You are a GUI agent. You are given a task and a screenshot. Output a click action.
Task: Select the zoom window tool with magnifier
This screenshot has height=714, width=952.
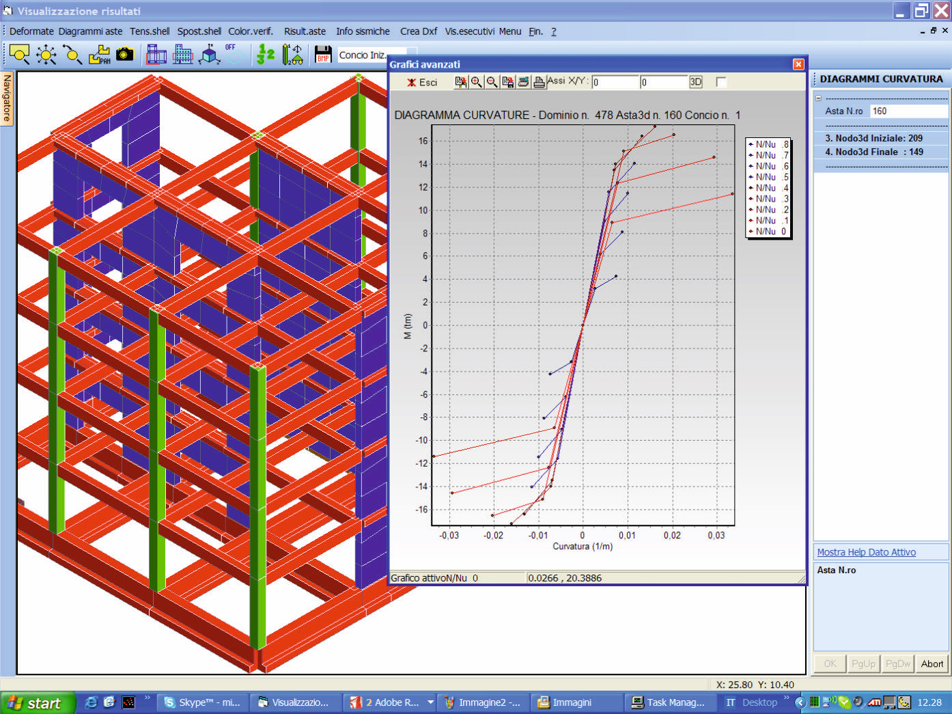[x=19, y=55]
